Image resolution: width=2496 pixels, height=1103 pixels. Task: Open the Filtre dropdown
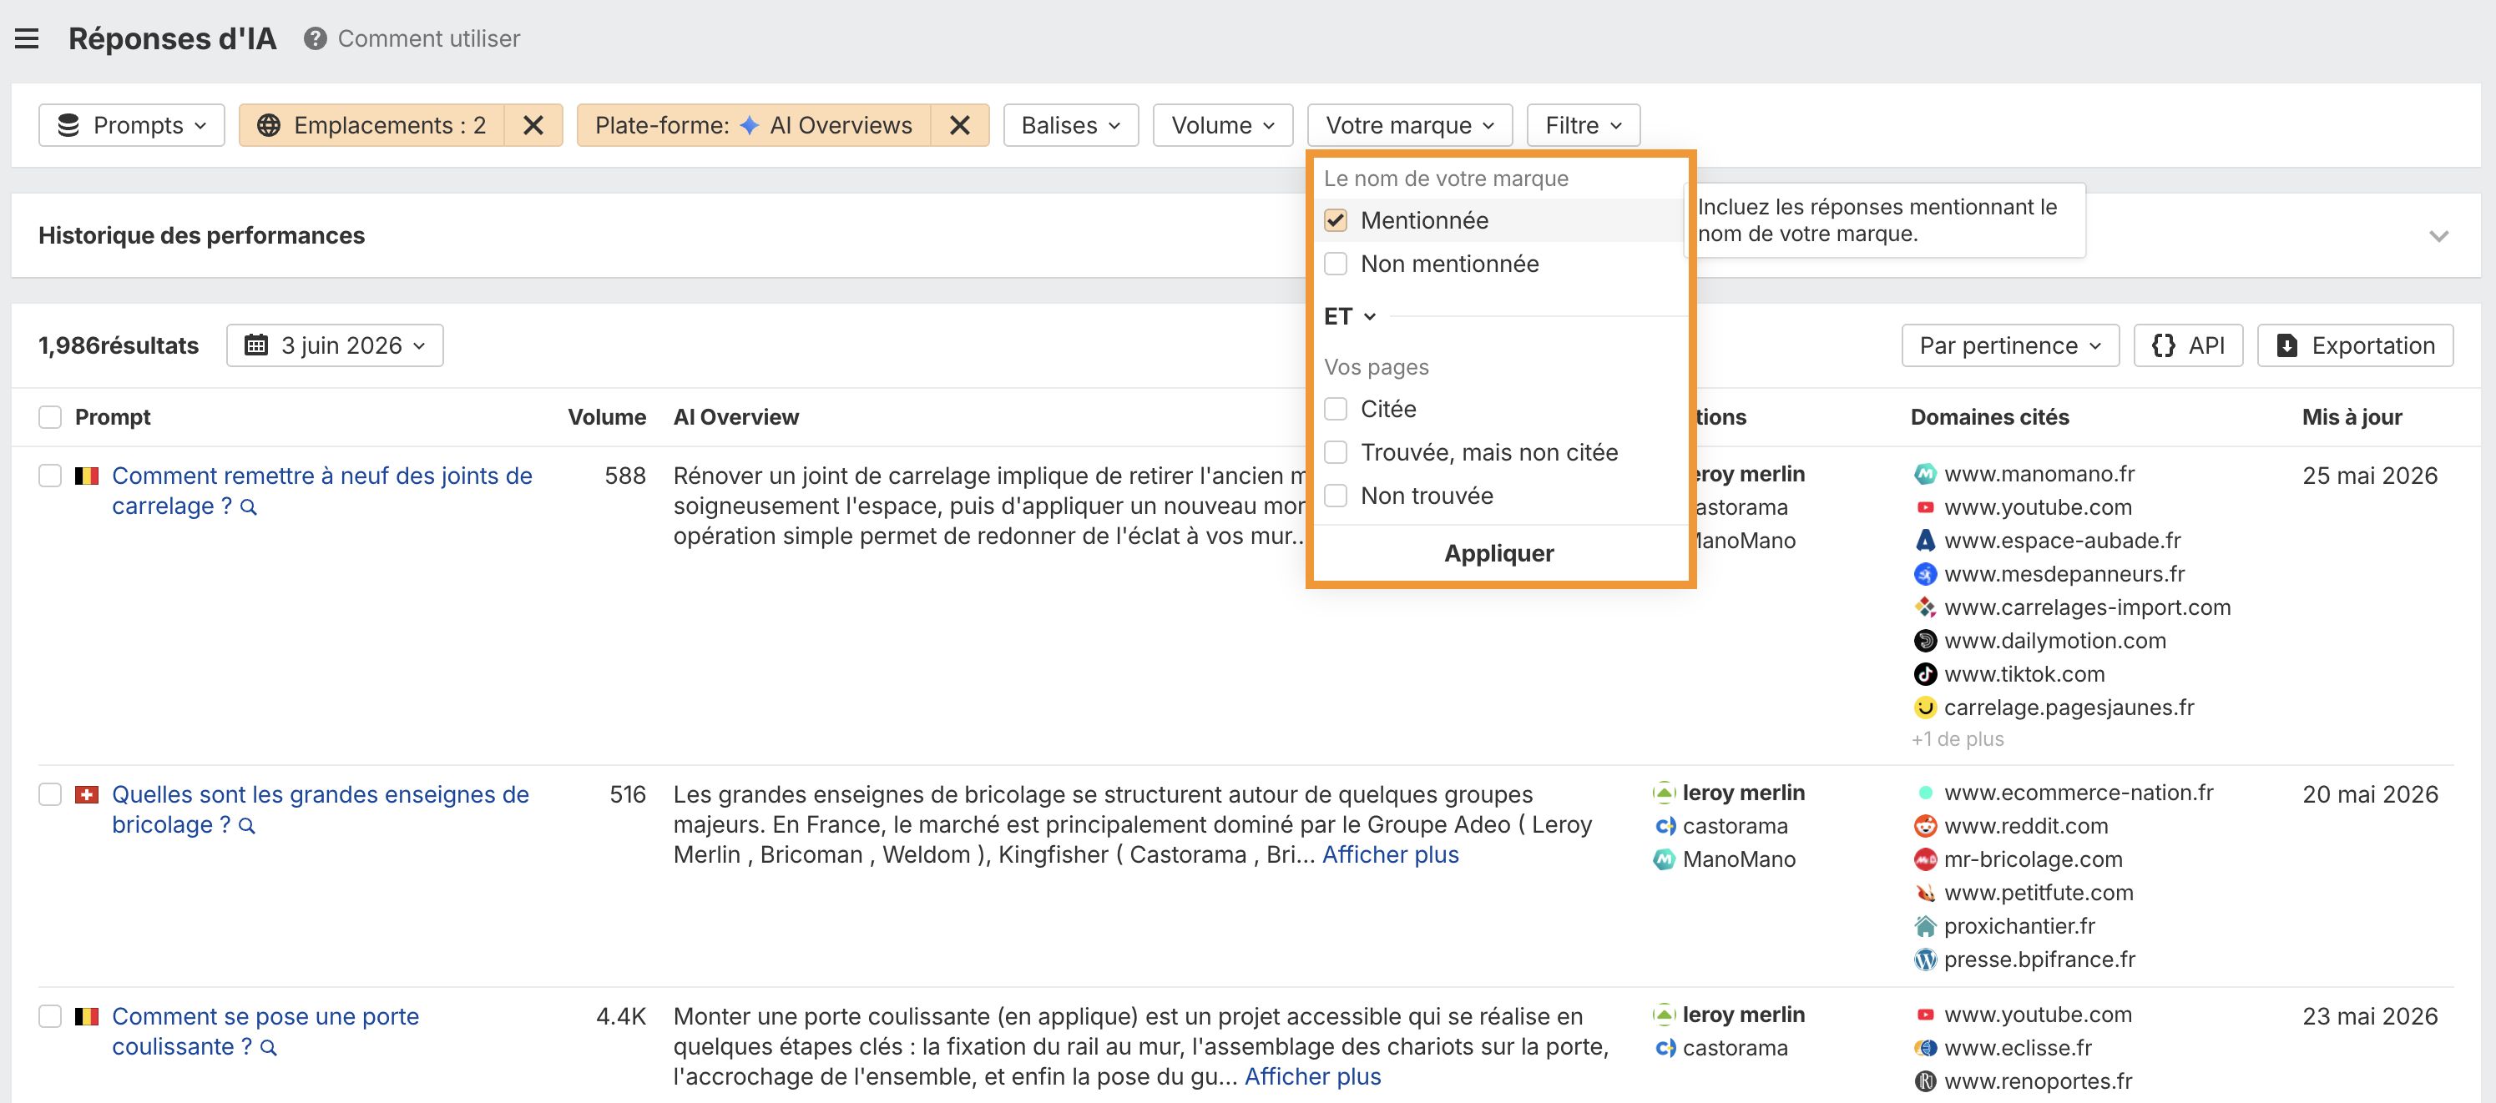(x=1584, y=125)
